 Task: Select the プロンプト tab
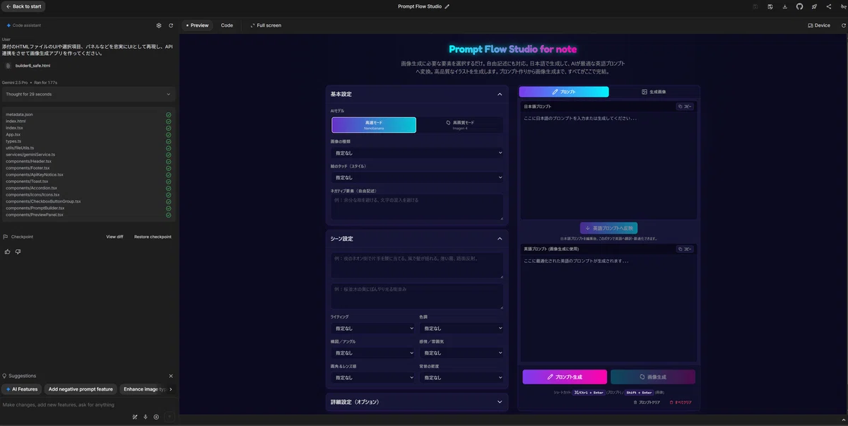click(x=564, y=92)
